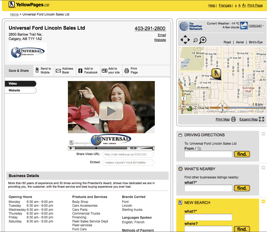Click the rewind button in video controls
The image size is (267, 232).
[131, 148]
